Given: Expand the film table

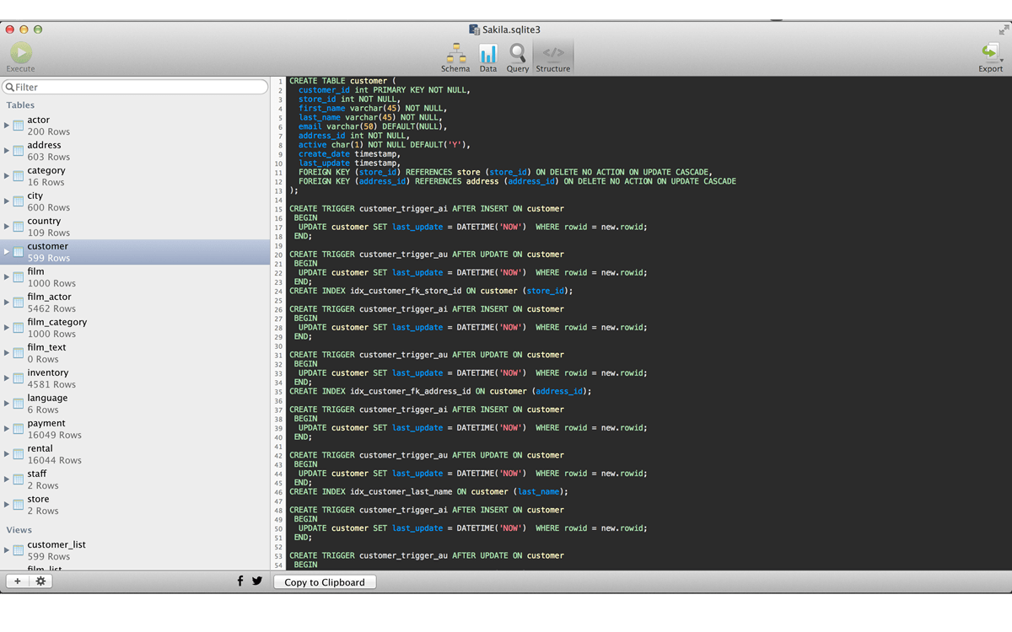Looking at the screenshot, I should tap(7, 277).
